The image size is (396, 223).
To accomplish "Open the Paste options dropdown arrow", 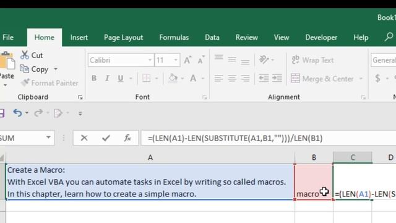I will point(5,85).
